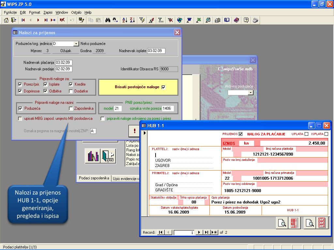Click the 'oznaka vrste poreza' field
This screenshot has width=334, height=250.
[168, 108]
